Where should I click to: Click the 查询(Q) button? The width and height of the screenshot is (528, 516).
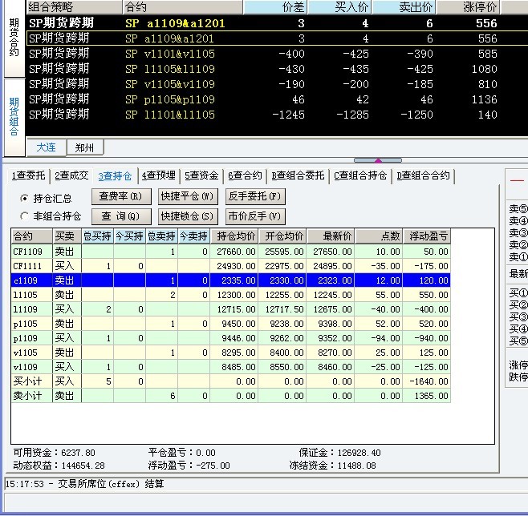121,216
